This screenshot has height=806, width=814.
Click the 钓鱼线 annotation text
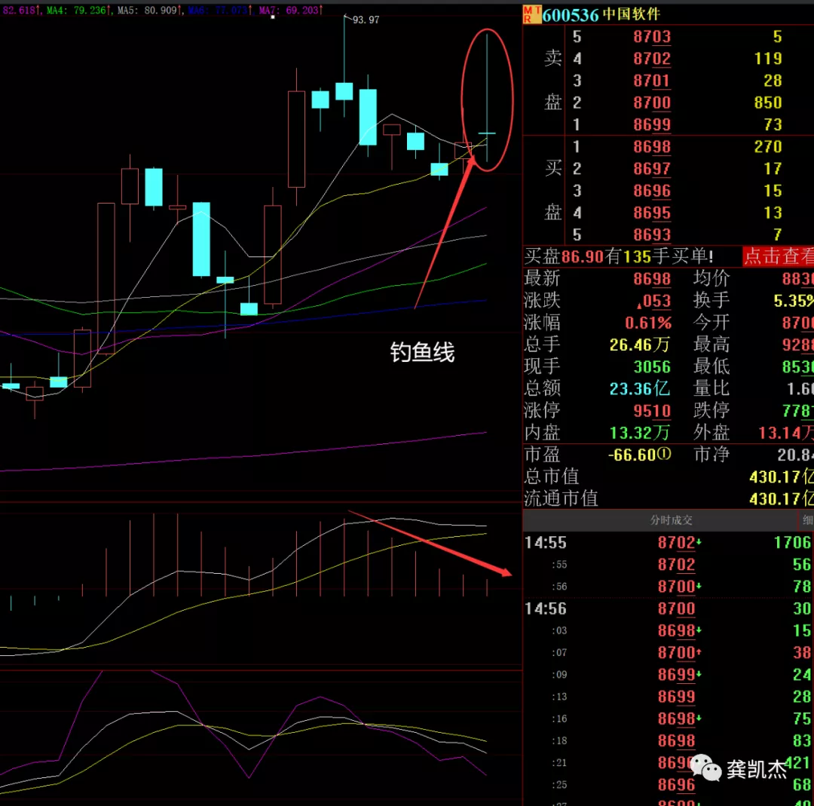click(x=422, y=353)
